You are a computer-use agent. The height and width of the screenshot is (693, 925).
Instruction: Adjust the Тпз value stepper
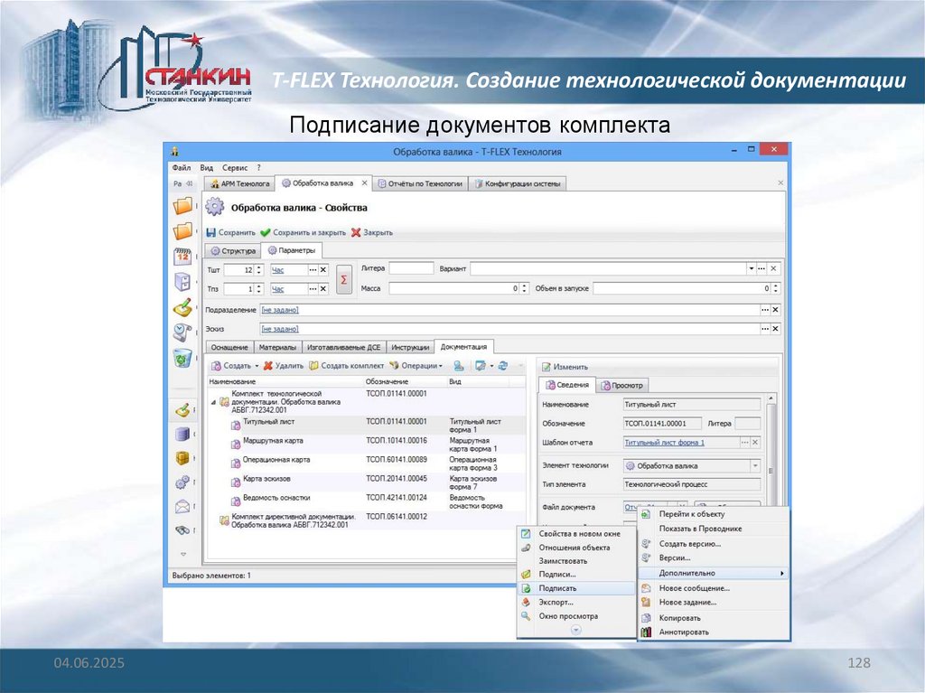click(x=258, y=288)
